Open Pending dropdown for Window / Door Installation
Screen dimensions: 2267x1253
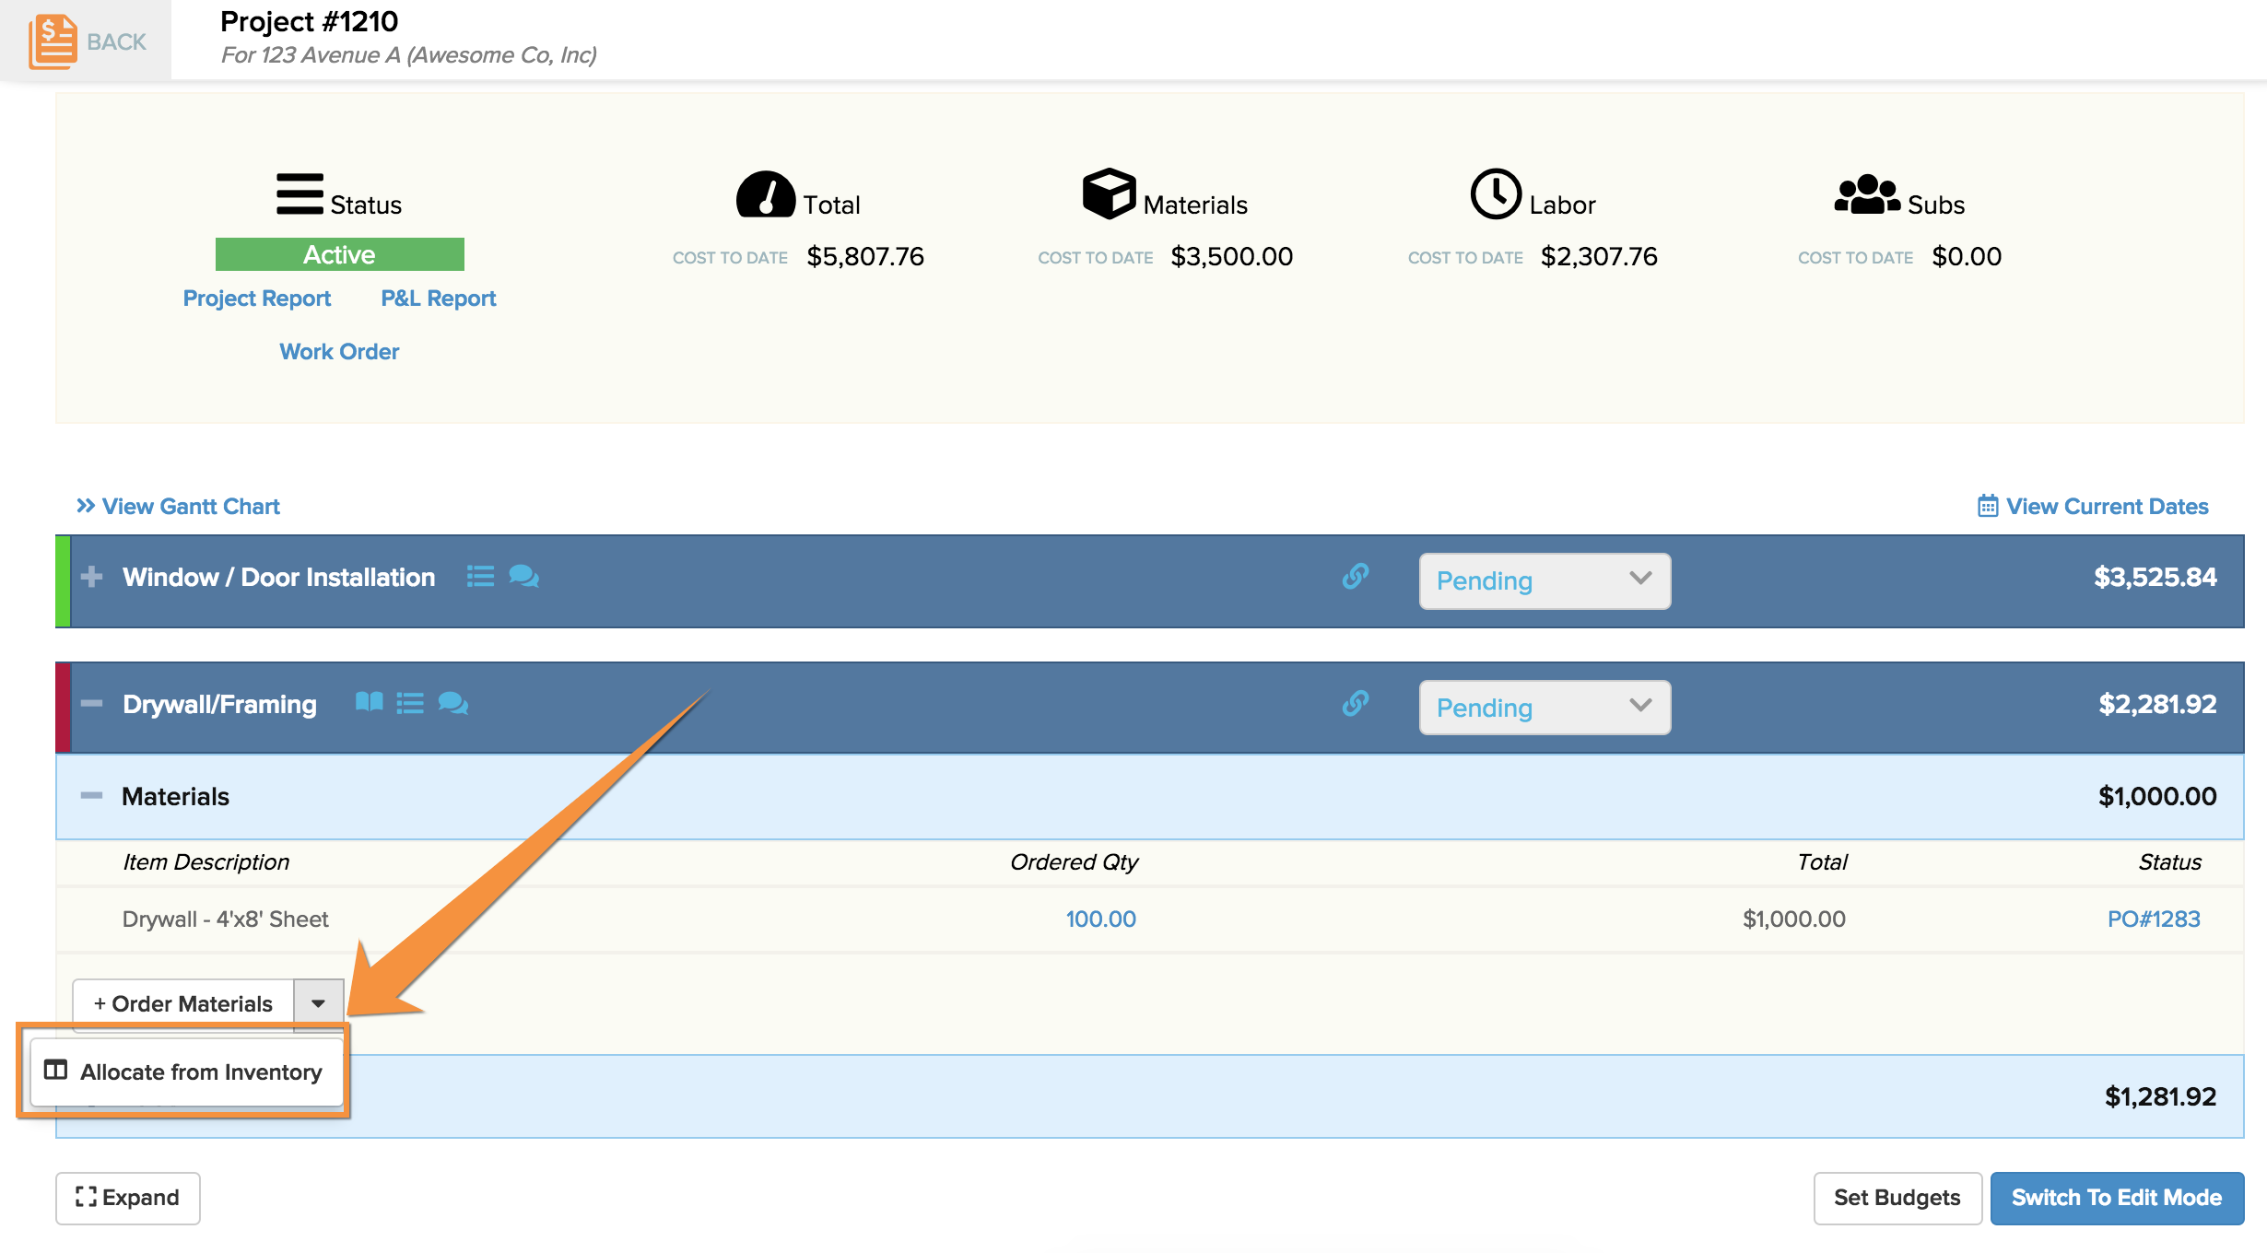coord(1545,580)
